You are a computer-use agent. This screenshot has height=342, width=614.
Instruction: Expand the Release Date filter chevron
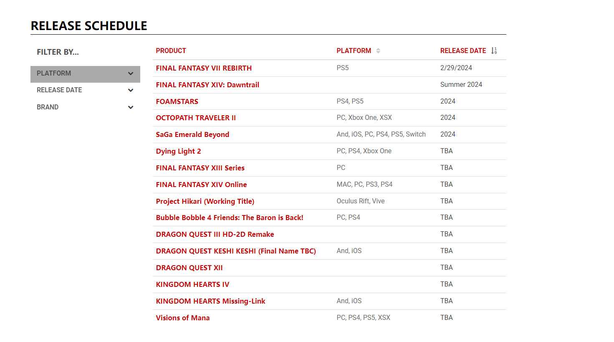click(x=131, y=90)
